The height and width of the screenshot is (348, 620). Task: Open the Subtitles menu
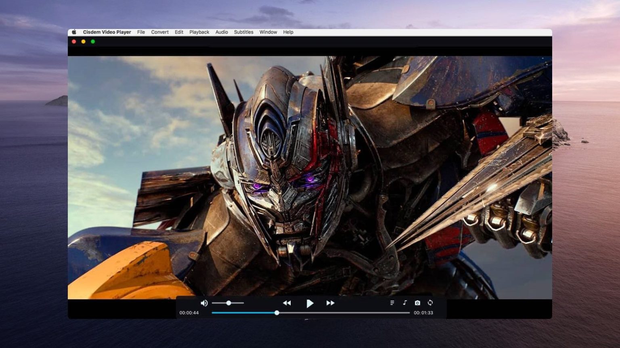[244, 32]
